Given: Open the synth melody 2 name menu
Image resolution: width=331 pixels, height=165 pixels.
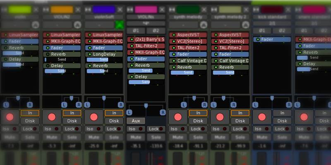Looking at the screenshot, I should [230, 17].
